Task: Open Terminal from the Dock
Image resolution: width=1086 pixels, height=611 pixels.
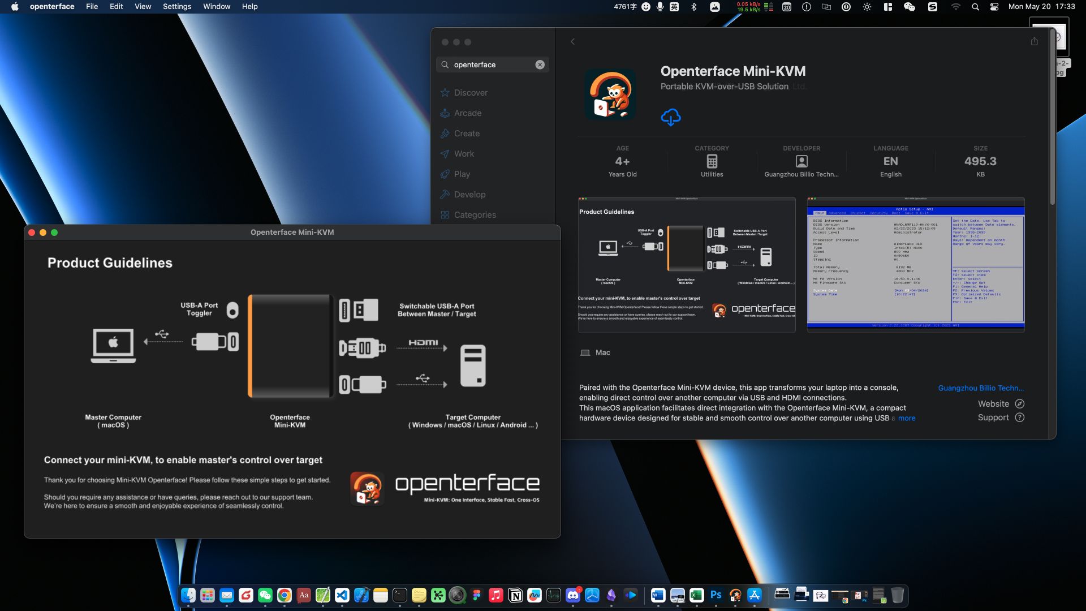Action: pyautogui.click(x=400, y=595)
